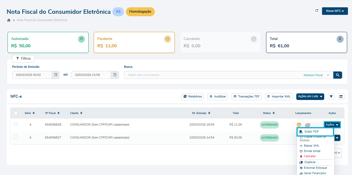Click the Nova NFC-e button
Screen dimensions: 352x175
(335, 11)
